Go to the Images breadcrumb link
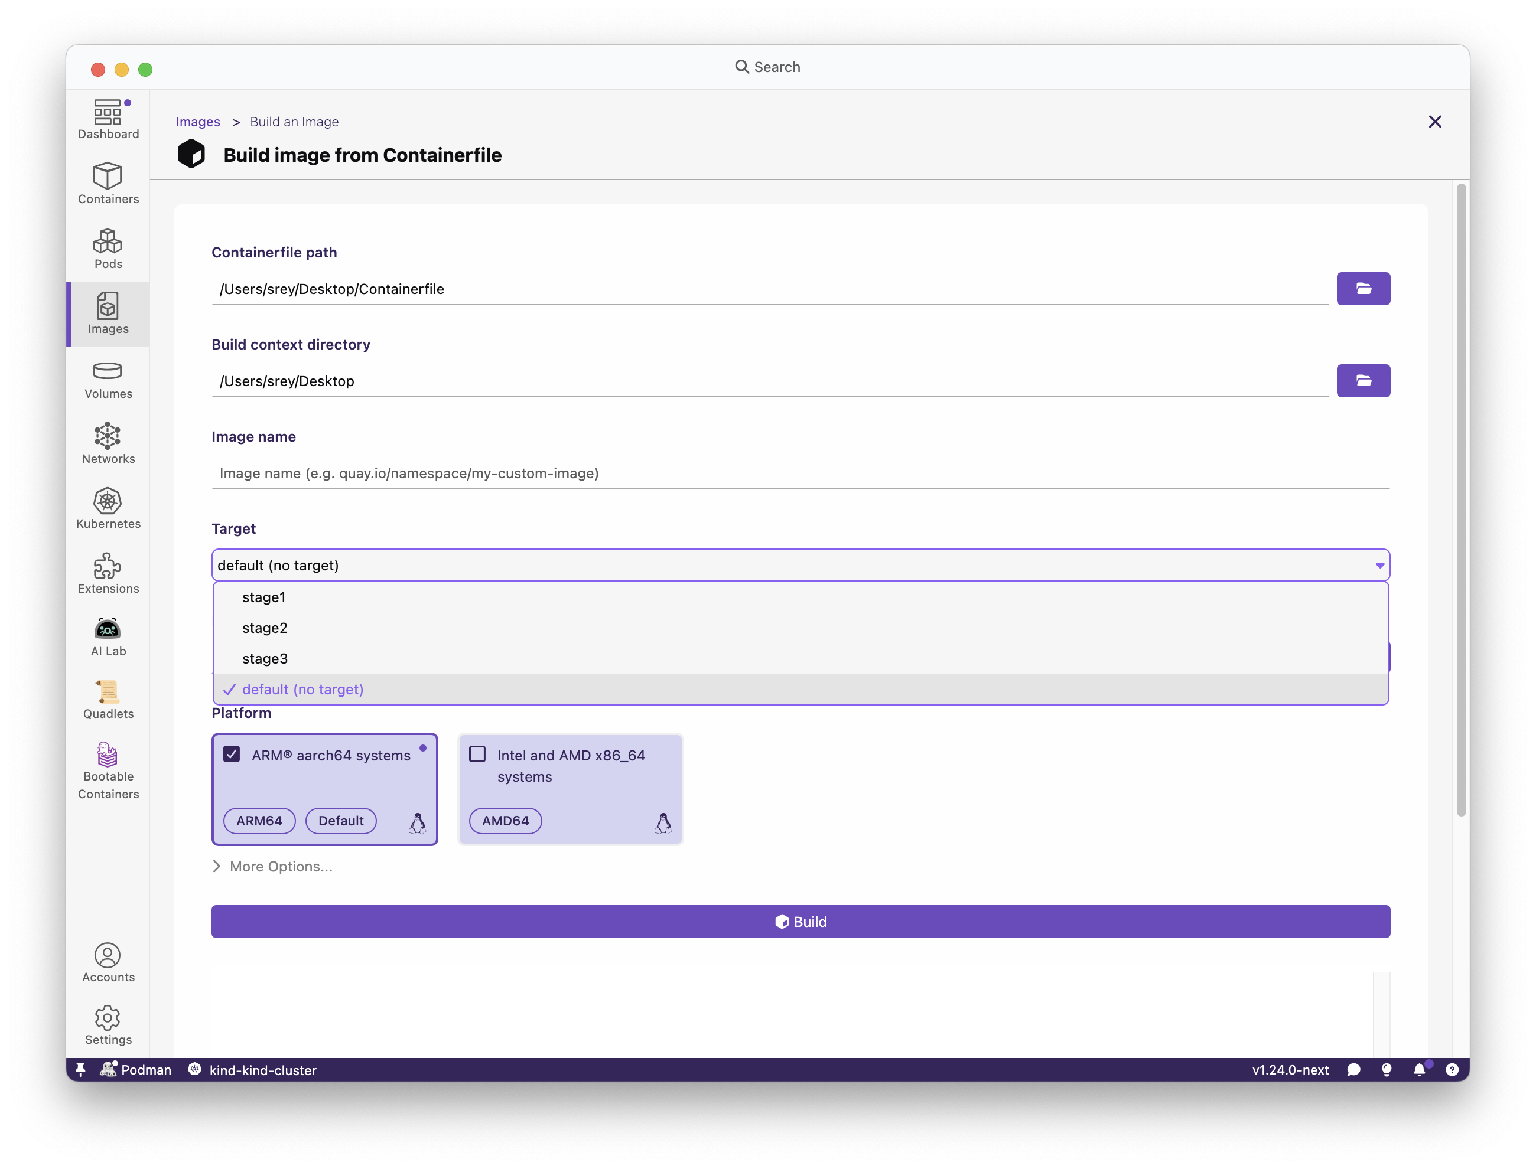The width and height of the screenshot is (1536, 1169). 198,122
